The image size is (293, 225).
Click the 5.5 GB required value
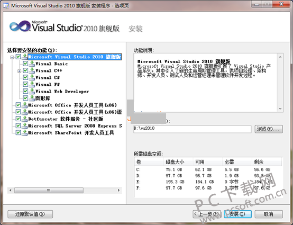(232, 169)
